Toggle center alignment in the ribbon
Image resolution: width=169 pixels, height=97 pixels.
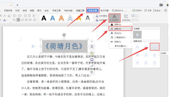[x=18, y=20]
